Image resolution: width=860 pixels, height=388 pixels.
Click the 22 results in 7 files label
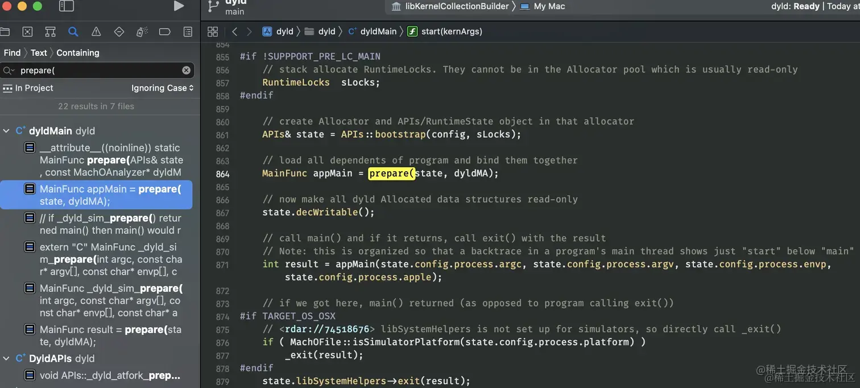(96, 106)
